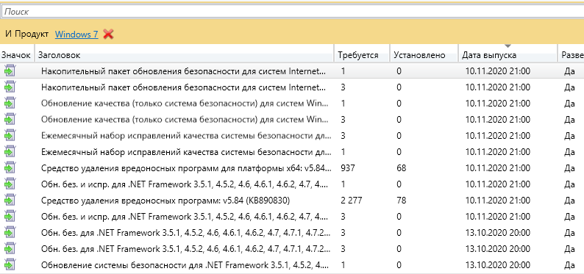
Task: Click the installed count '68'
Action: (x=402, y=168)
